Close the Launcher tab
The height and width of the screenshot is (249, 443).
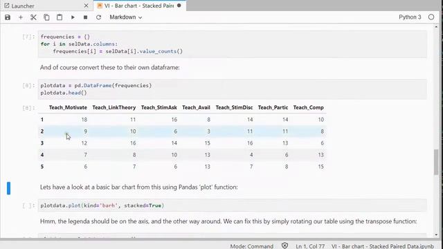[x=86, y=6]
